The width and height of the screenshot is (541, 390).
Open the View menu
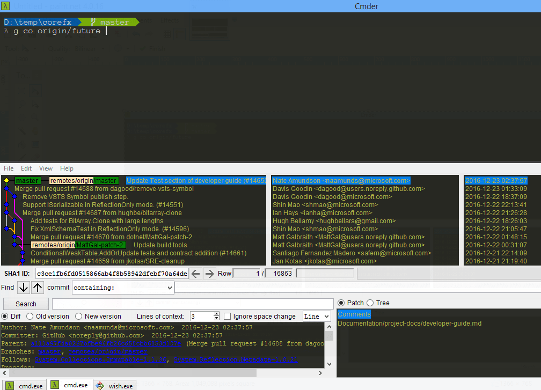pyautogui.click(x=46, y=168)
